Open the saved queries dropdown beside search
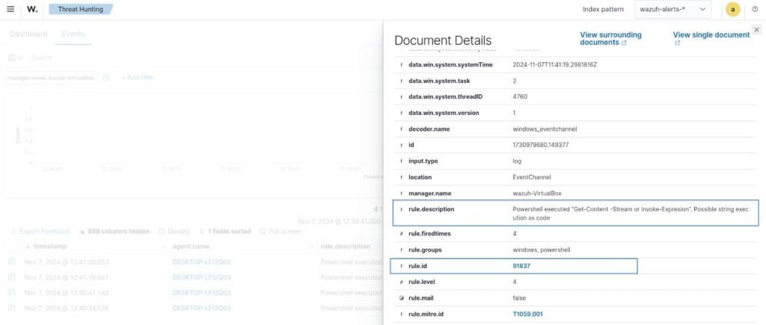766x325 pixels. point(15,58)
